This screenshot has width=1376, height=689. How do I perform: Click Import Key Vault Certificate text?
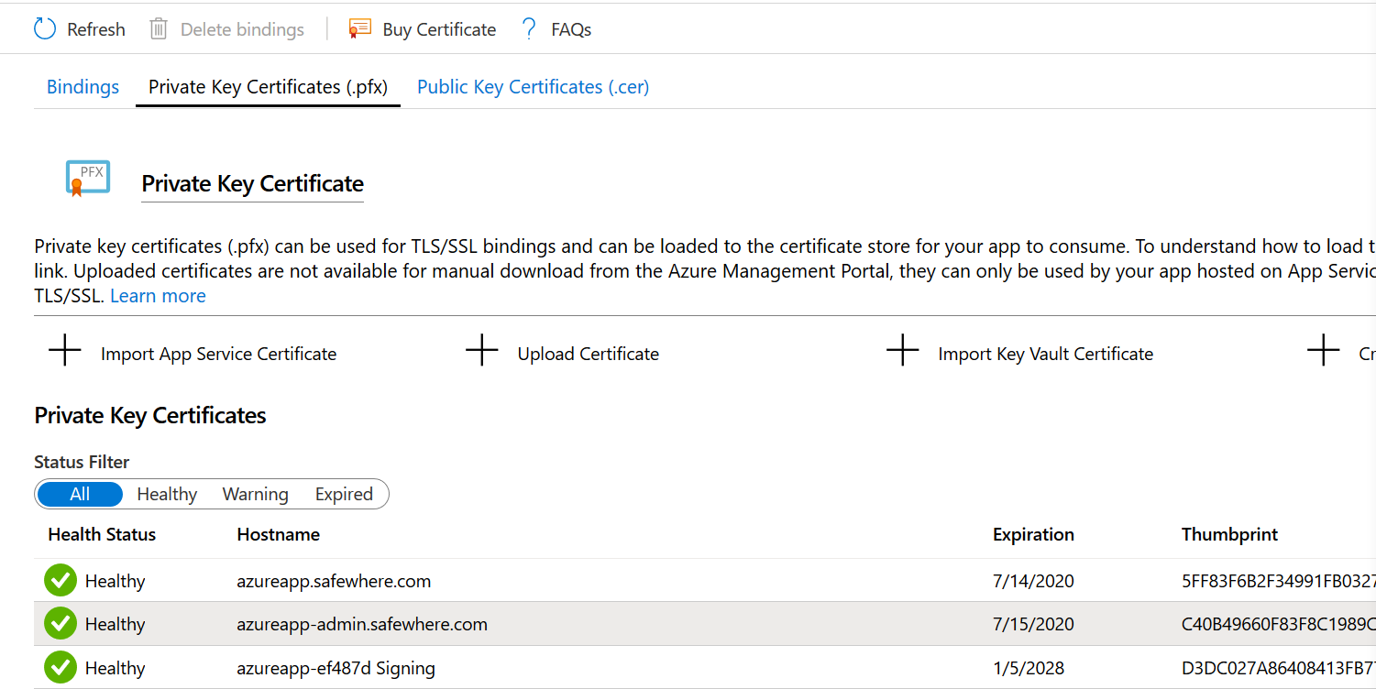click(x=1045, y=354)
